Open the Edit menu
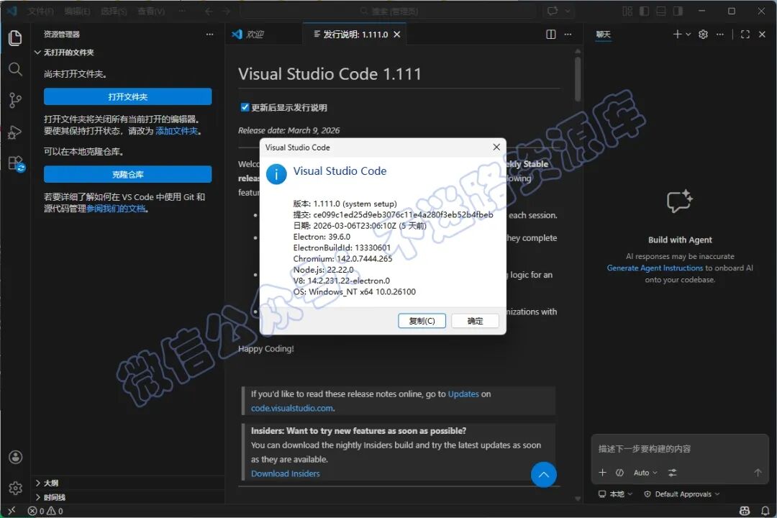The height and width of the screenshot is (518, 777). click(x=77, y=11)
